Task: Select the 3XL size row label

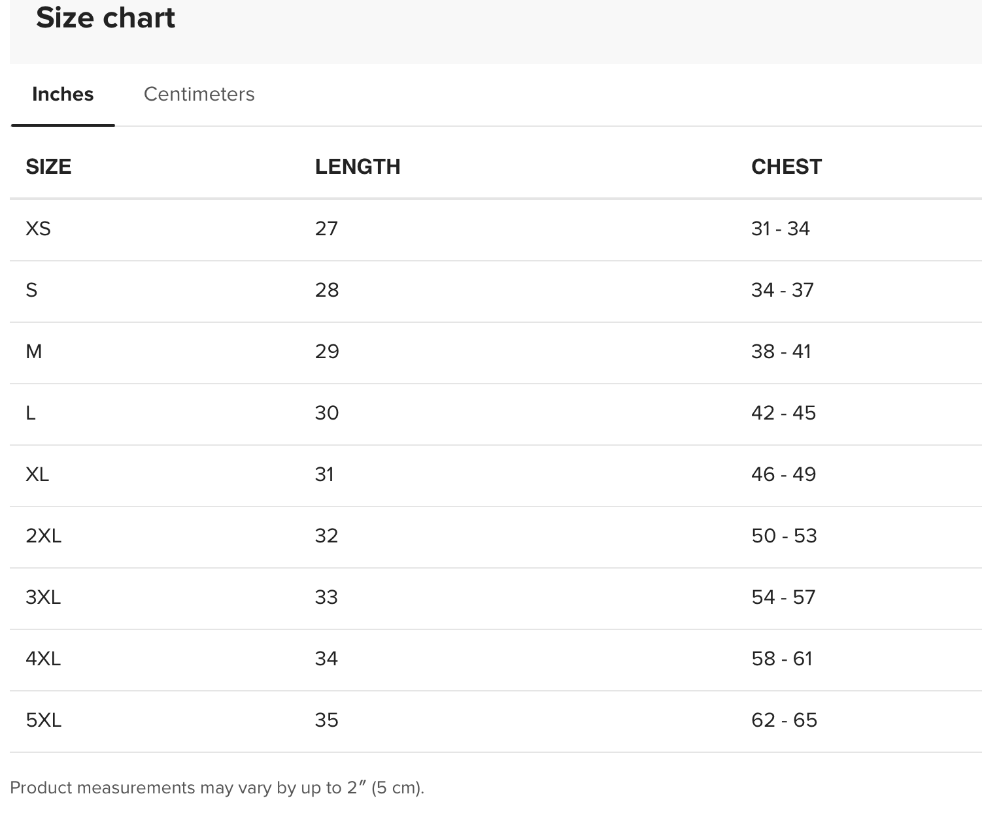Action: (43, 597)
